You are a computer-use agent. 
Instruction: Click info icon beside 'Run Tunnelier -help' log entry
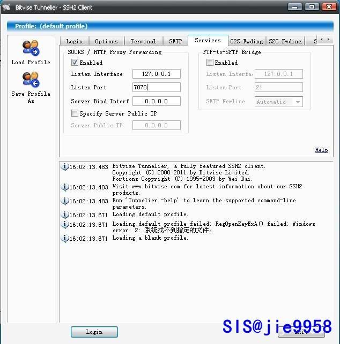[x=64, y=201]
